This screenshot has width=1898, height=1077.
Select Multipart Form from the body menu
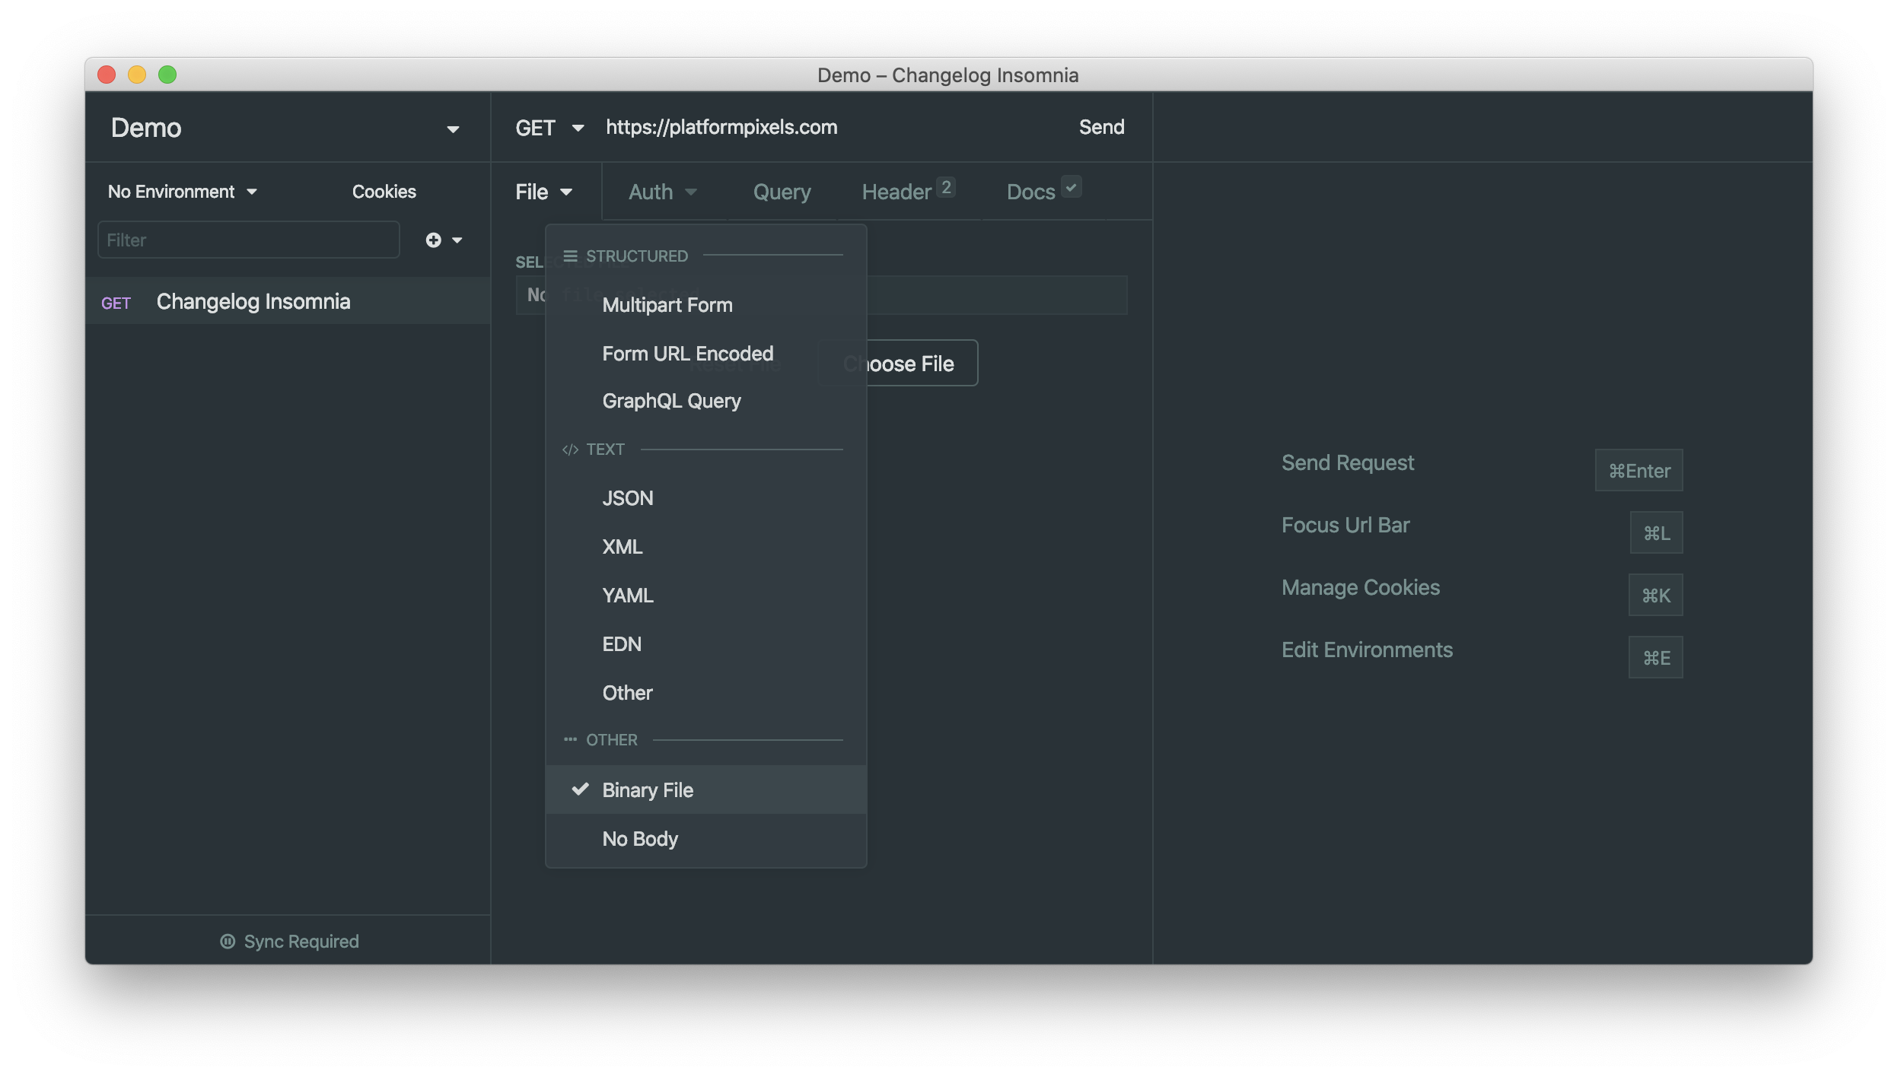tap(667, 305)
